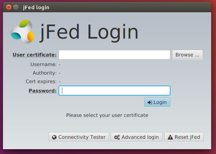The width and height of the screenshot is (216, 154).
Task: Focus the Password input field
Action: (115, 91)
